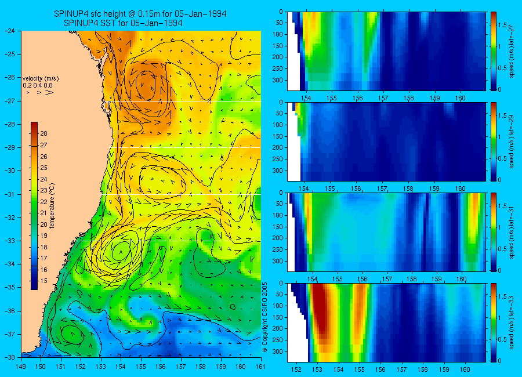Click the main SST map plot
The width and height of the screenshot is (522, 377).
(141, 194)
